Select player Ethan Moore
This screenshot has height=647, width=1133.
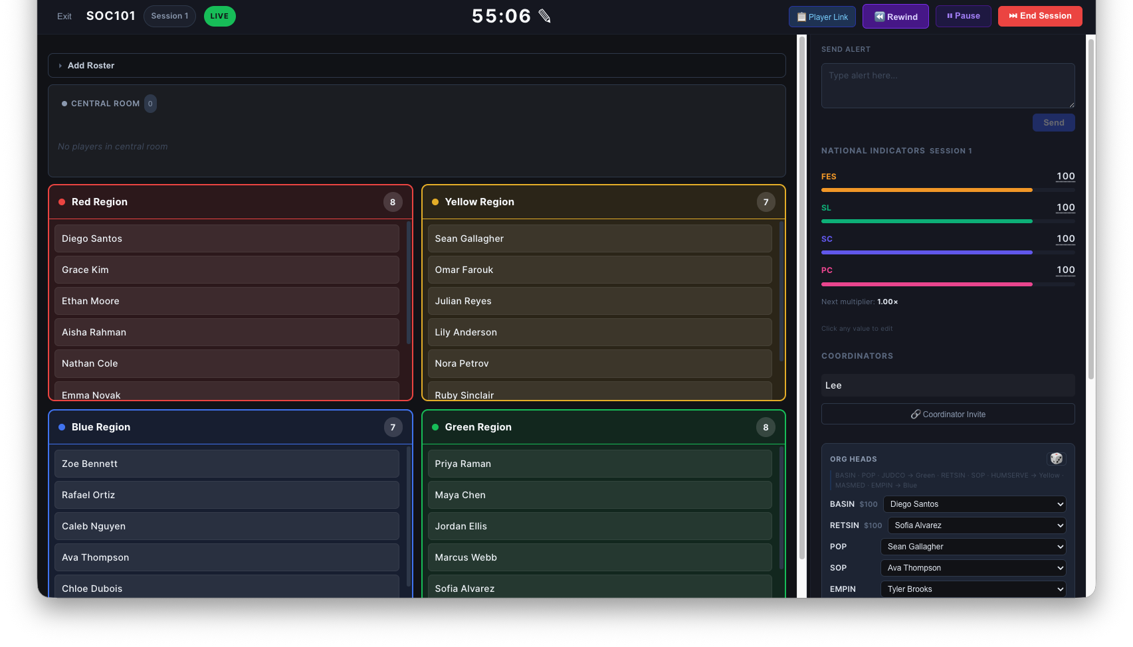point(227,301)
